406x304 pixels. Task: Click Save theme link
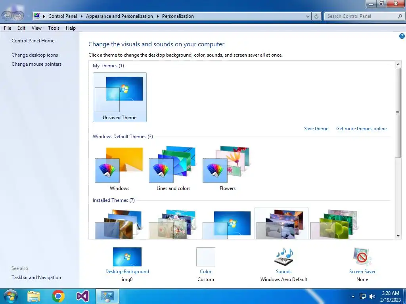(316, 129)
